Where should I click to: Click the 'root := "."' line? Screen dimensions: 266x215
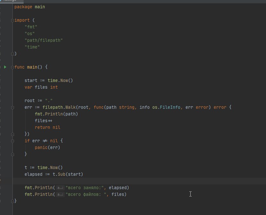point(39,100)
